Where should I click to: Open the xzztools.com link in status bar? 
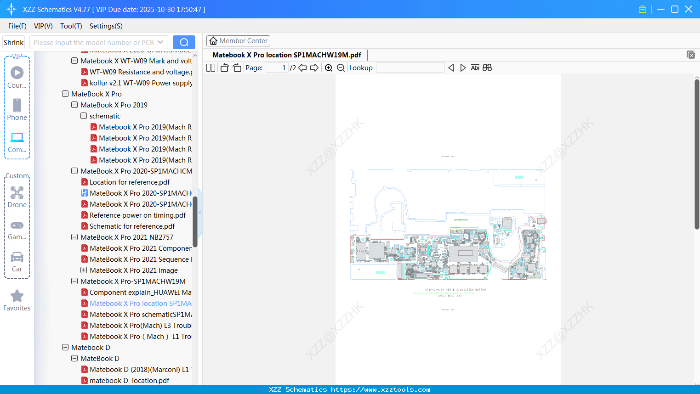(x=381, y=389)
